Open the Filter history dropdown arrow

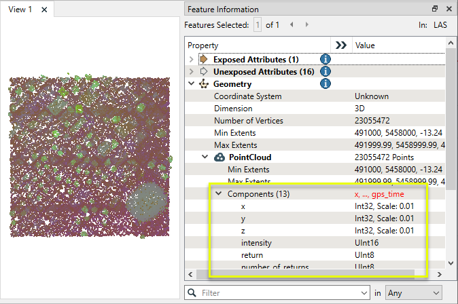coord(364,292)
